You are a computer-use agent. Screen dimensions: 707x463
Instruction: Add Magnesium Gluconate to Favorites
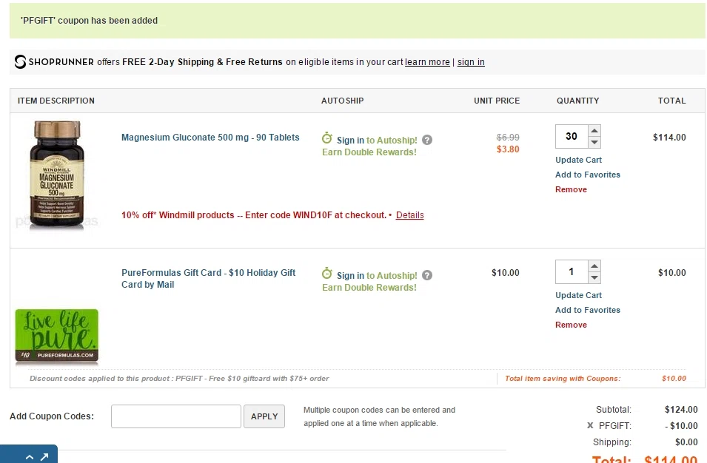pyautogui.click(x=588, y=175)
